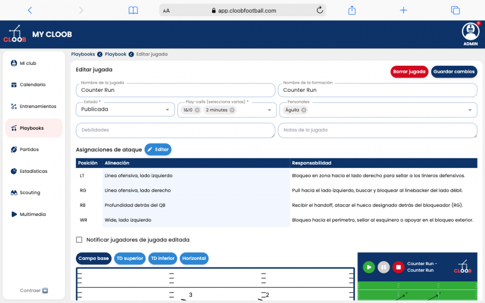The image size is (485, 303).
Task: Pause the Counter Run animation
Action: (384, 267)
